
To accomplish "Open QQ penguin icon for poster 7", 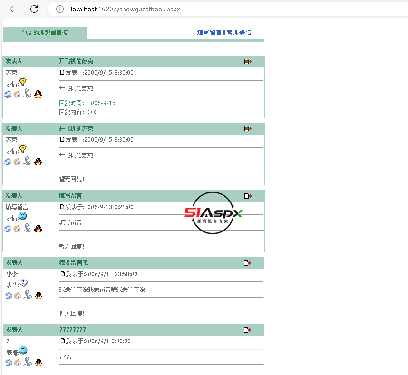I will click(39, 363).
